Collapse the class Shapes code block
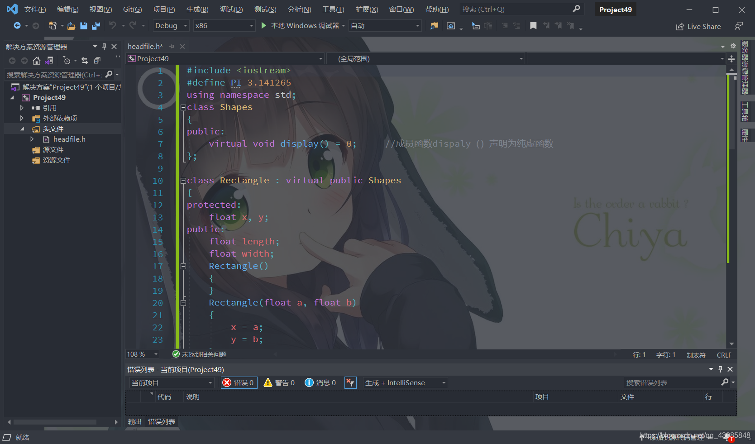Screen dimensions: 755x444 tap(183, 107)
